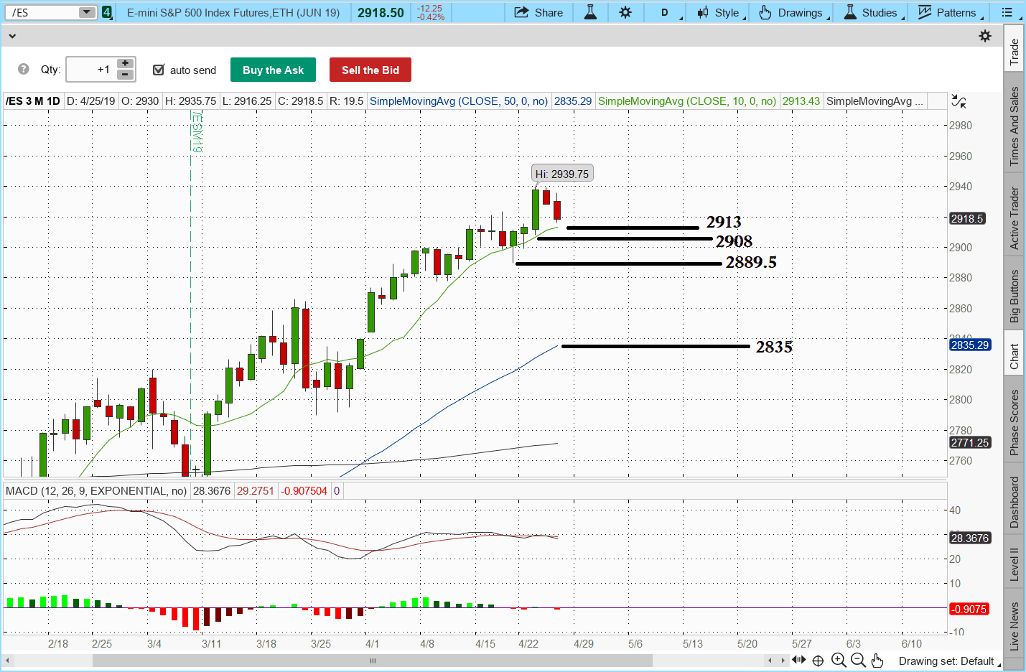Screen dimensions: 1026x672
Task: Click the zoom in magnifier icon
Action: [838, 661]
